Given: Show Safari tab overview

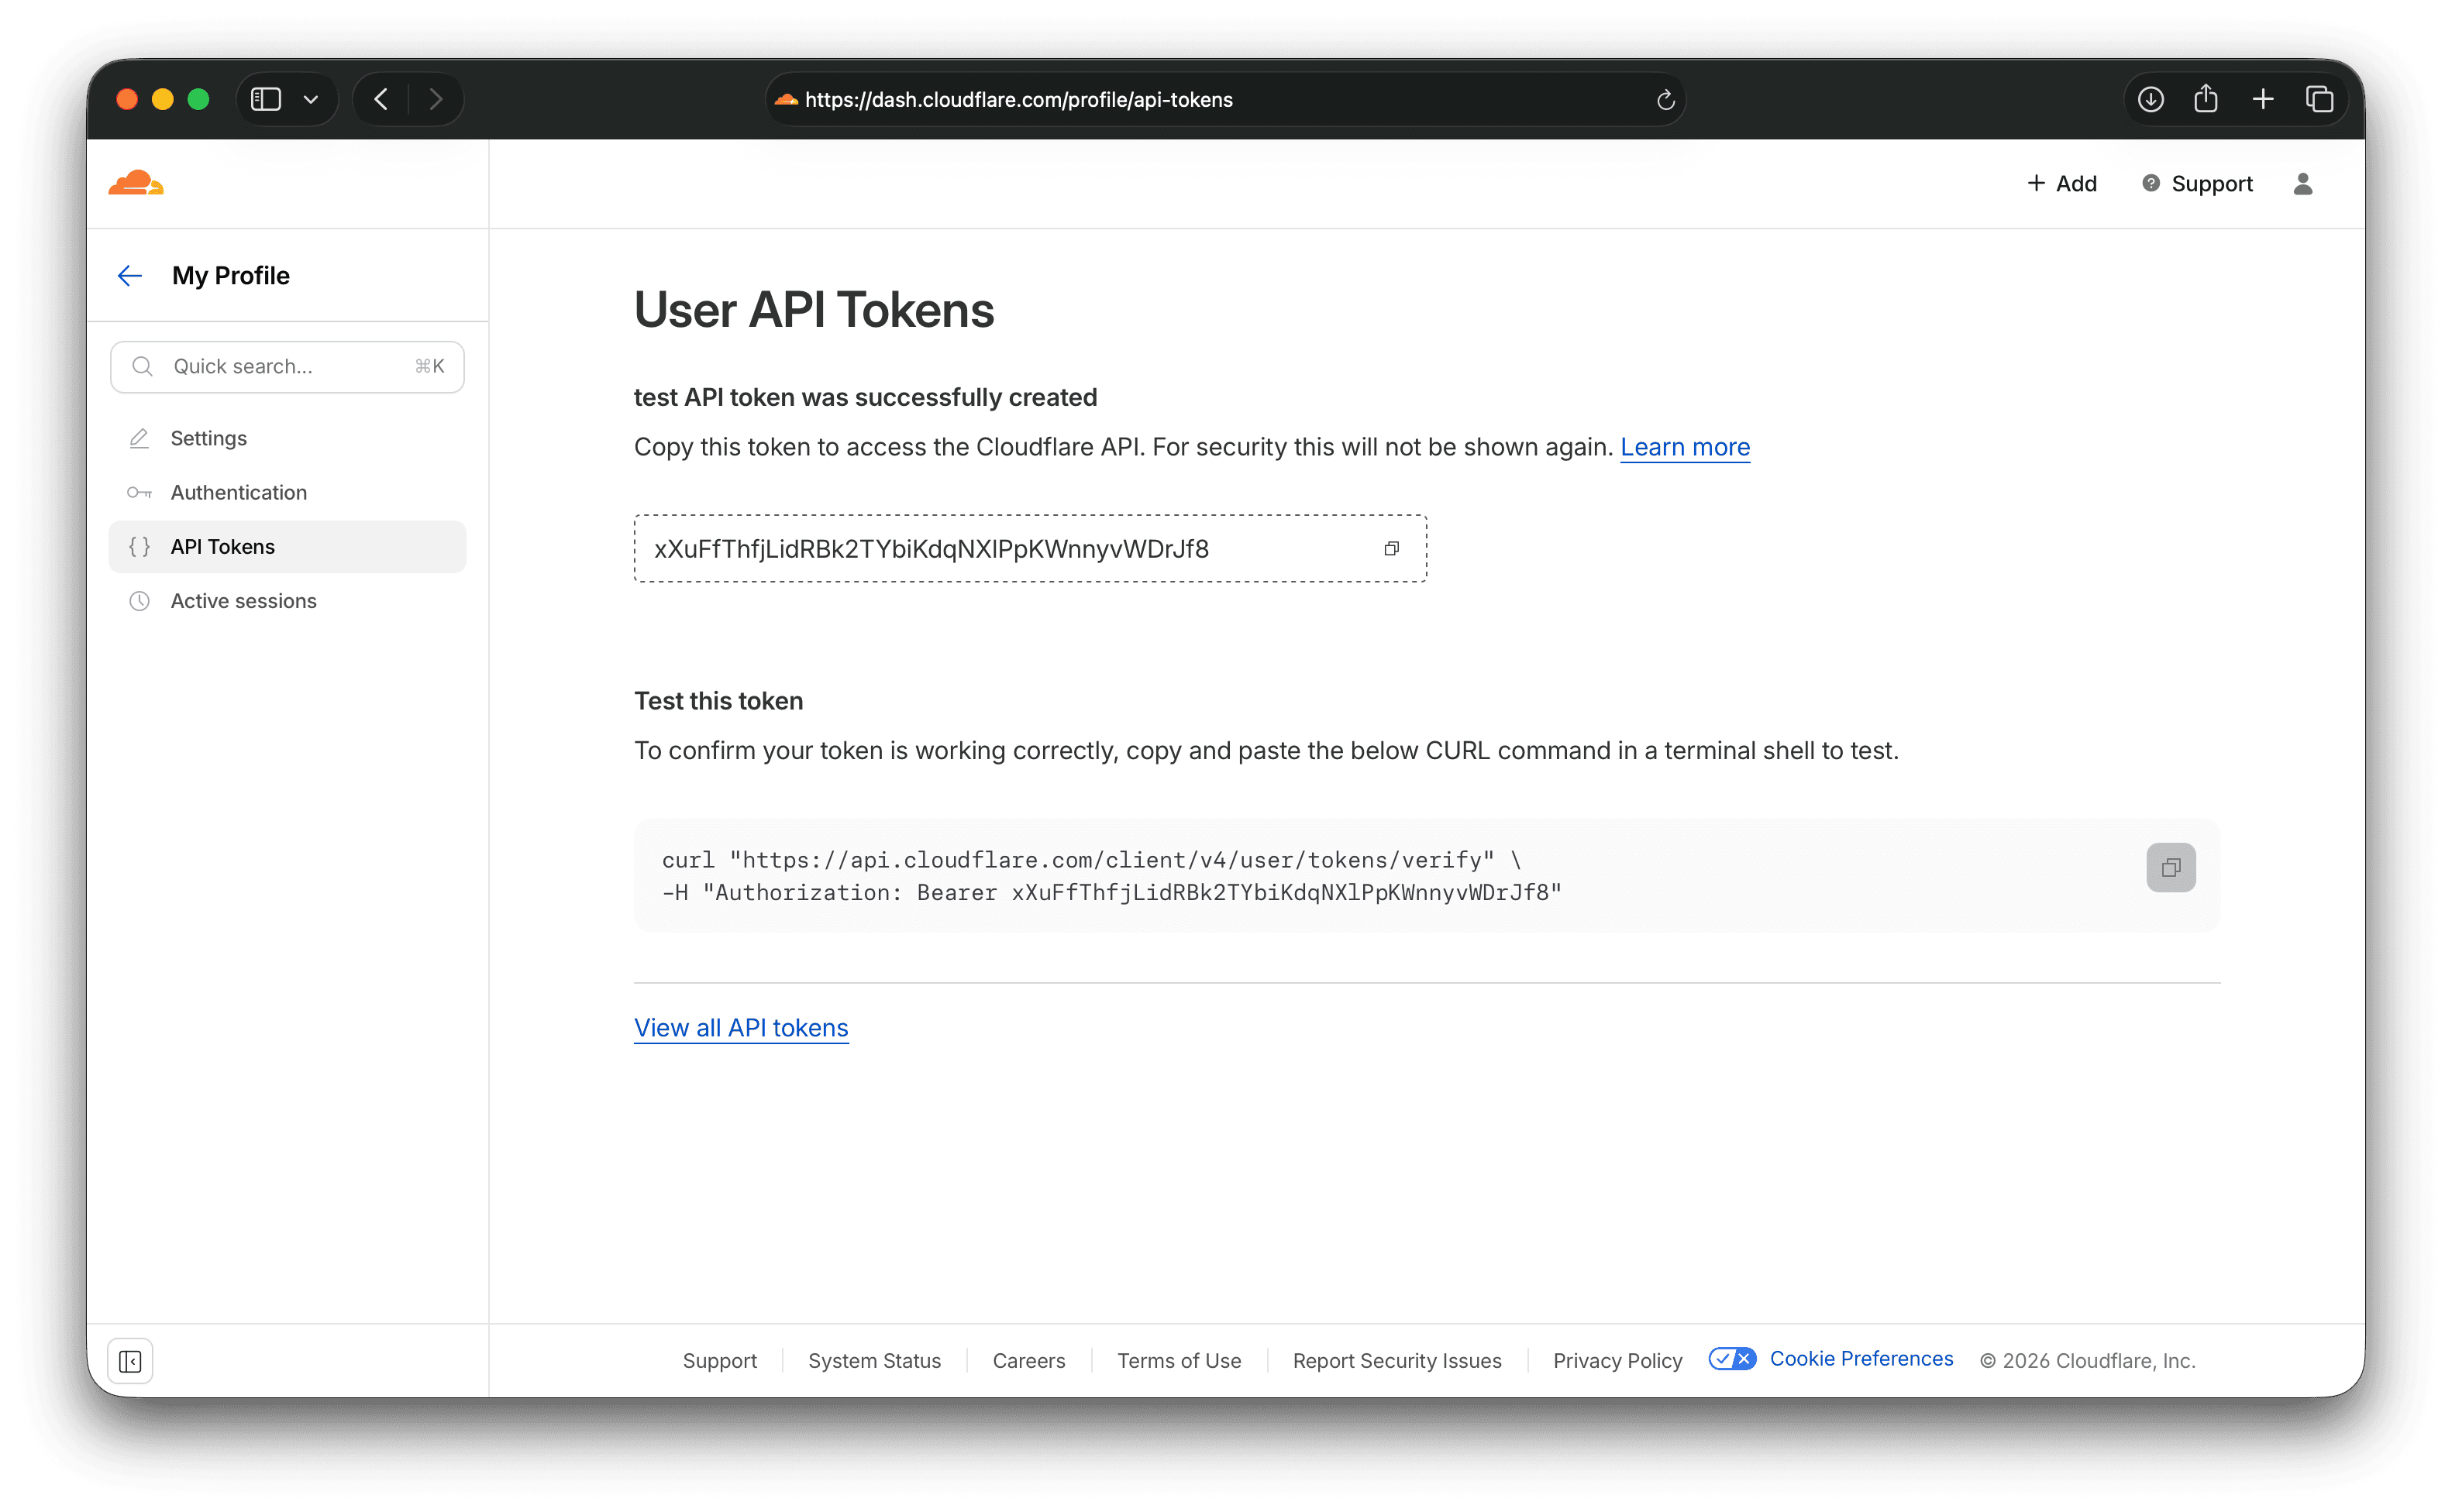Looking at the screenshot, I should pos(2319,100).
